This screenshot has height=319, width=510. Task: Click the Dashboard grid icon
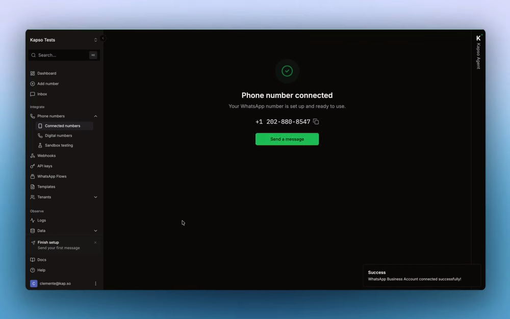pos(33,73)
